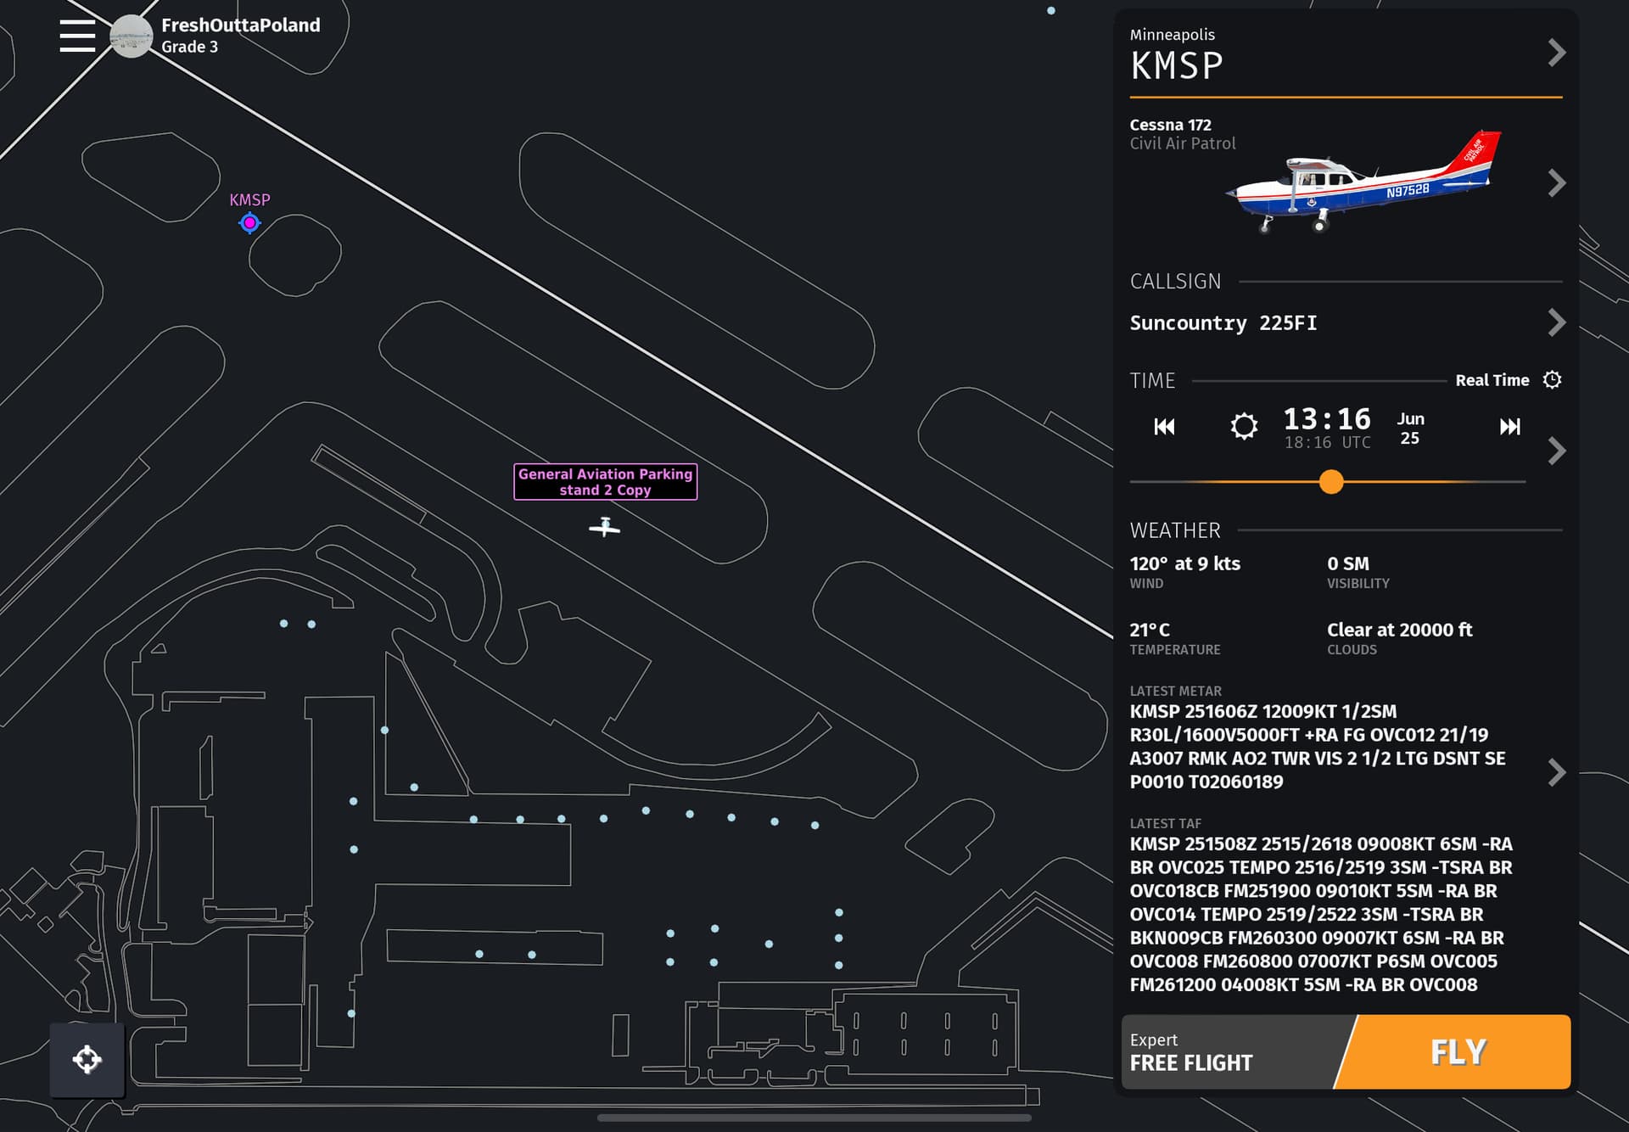Click the 120° at 9 kts wind value

[1184, 563]
